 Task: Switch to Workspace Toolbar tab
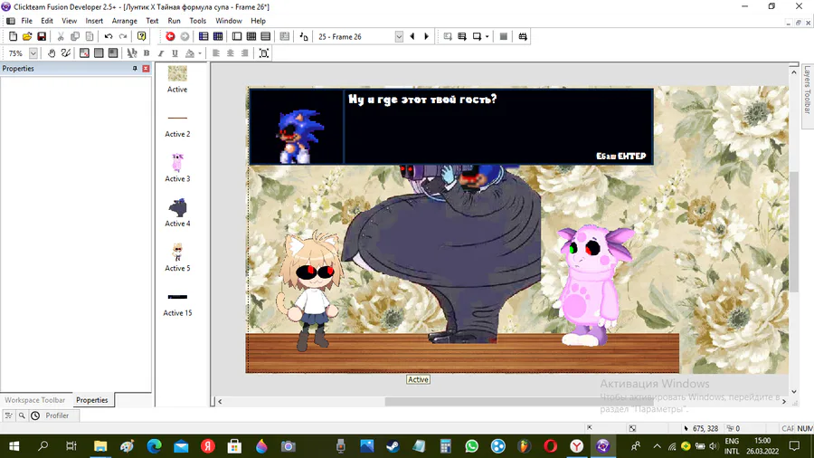[x=34, y=400]
